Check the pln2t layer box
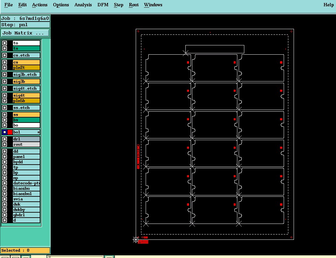 (5, 68)
